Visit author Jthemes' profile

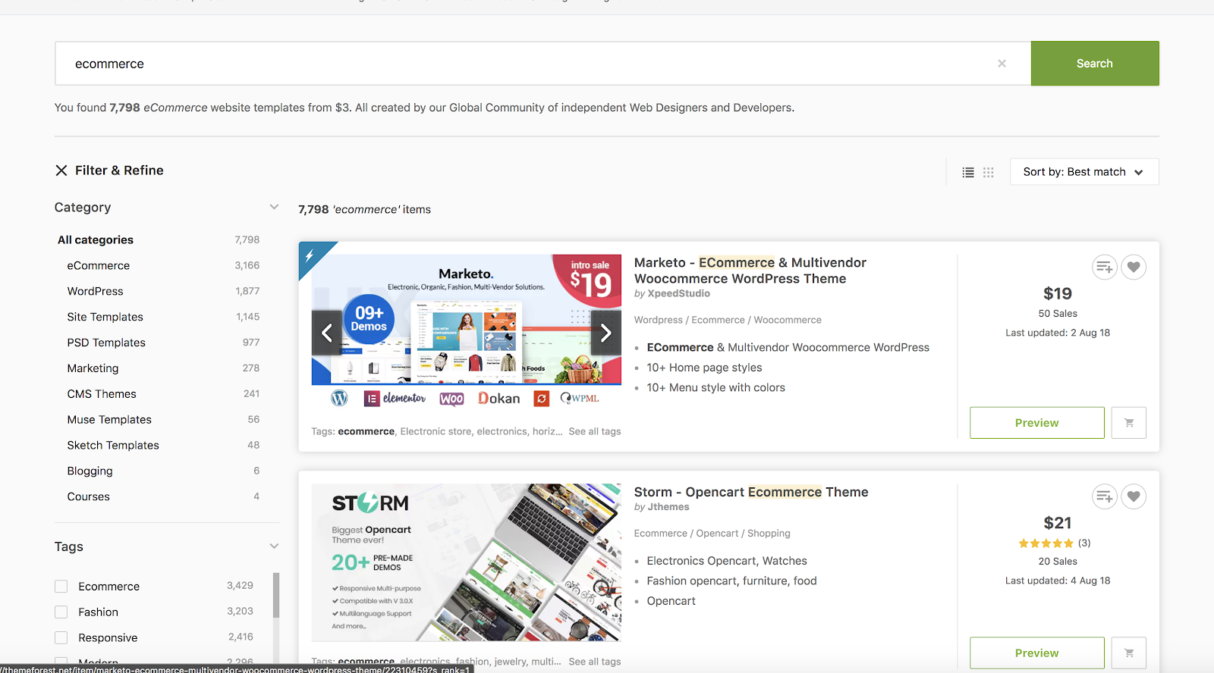point(668,508)
